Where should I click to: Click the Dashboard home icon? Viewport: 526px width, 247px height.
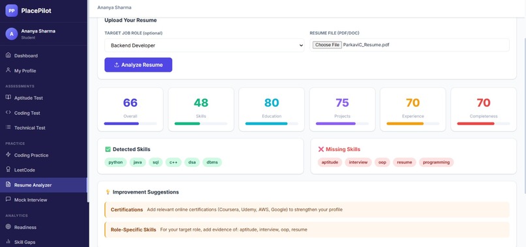(x=8, y=55)
